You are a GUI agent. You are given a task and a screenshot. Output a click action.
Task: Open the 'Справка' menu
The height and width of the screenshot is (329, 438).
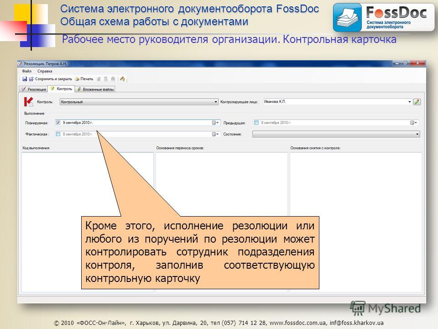45,71
